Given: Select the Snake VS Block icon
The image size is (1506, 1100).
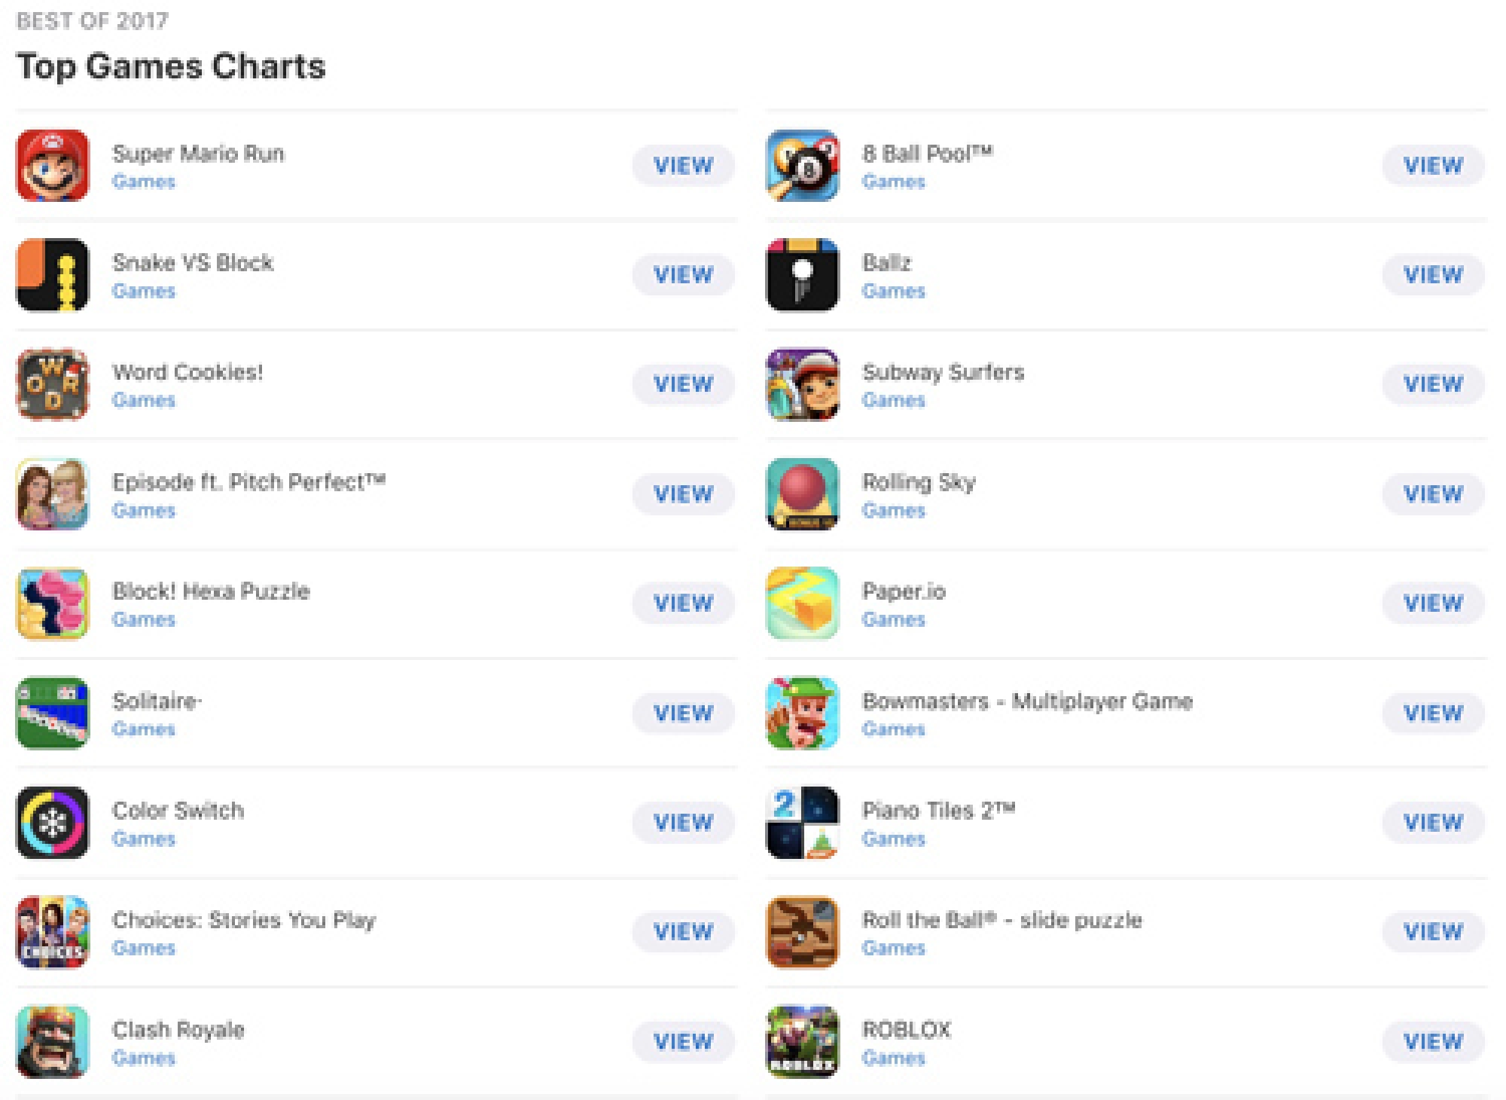Looking at the screenshot, I should pos(51,274).
